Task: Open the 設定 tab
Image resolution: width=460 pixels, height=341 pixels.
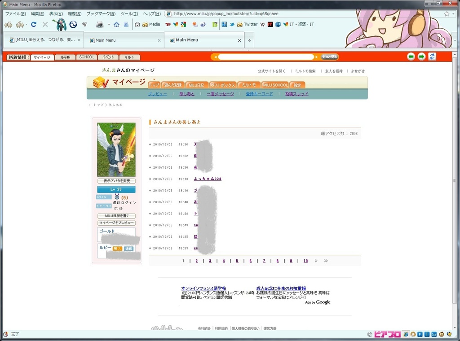Action: tap(297, 85)
